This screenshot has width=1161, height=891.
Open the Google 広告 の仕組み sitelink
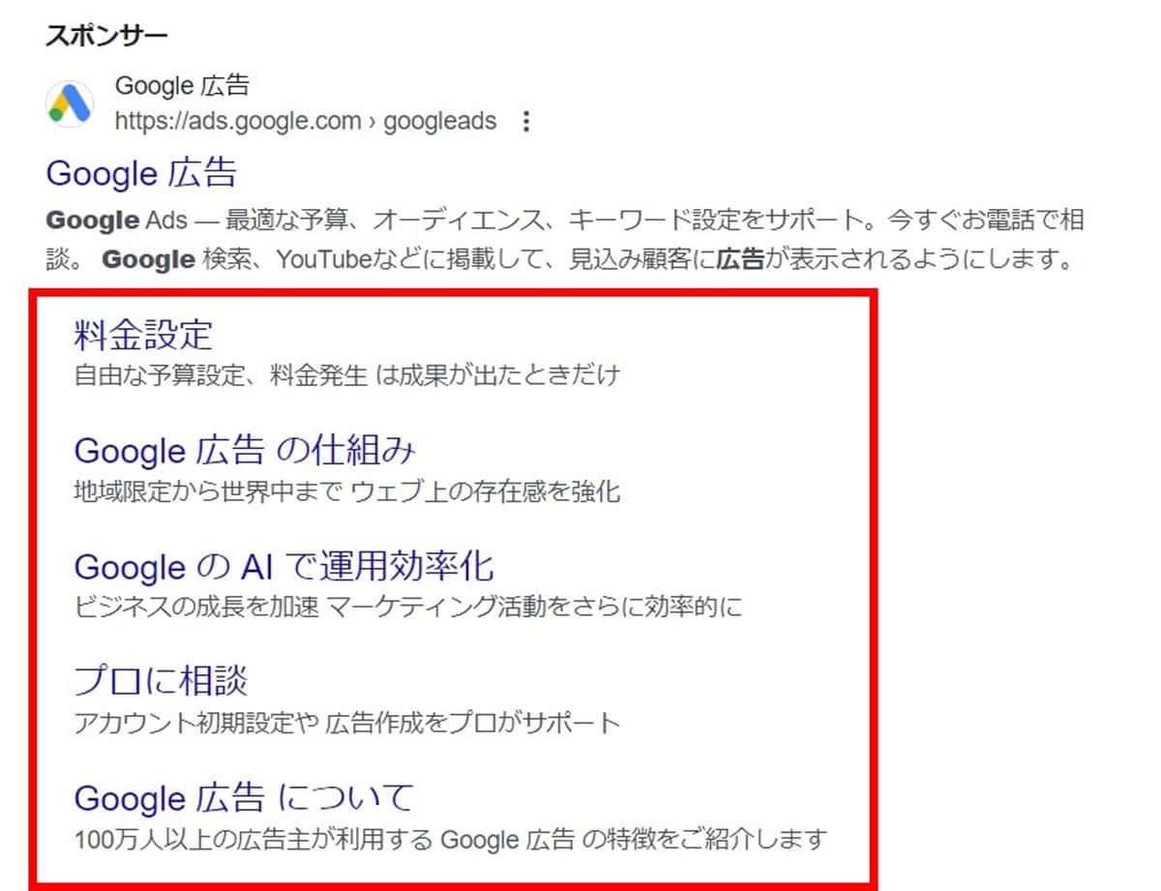245,451
